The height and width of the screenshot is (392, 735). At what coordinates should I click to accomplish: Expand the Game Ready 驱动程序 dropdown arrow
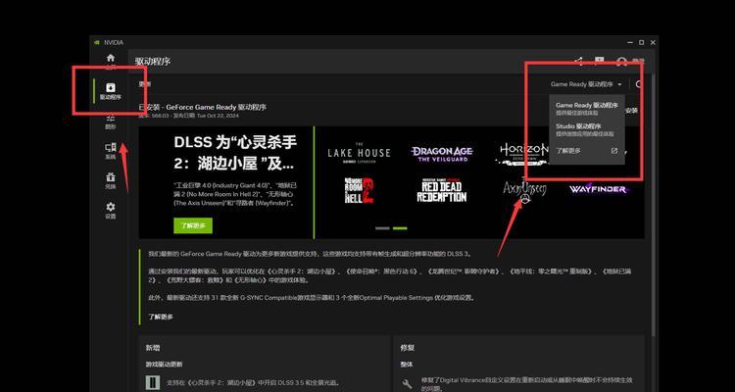point(619,85)
